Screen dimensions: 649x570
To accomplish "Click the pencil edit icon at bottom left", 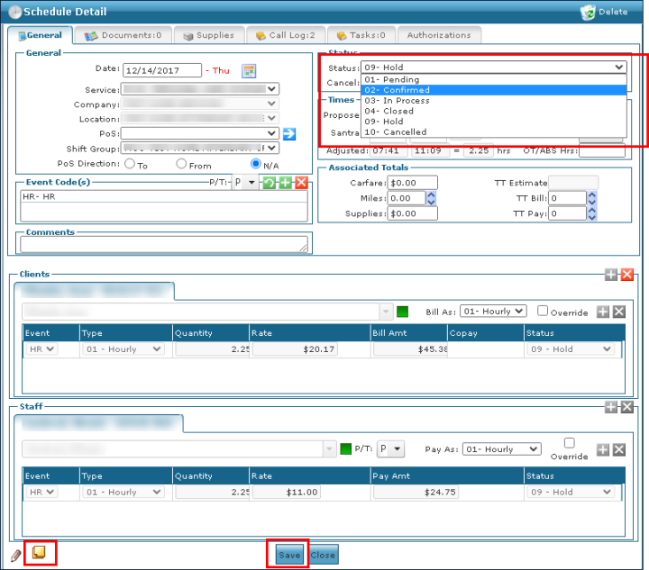I will click(x=16, y=555).
